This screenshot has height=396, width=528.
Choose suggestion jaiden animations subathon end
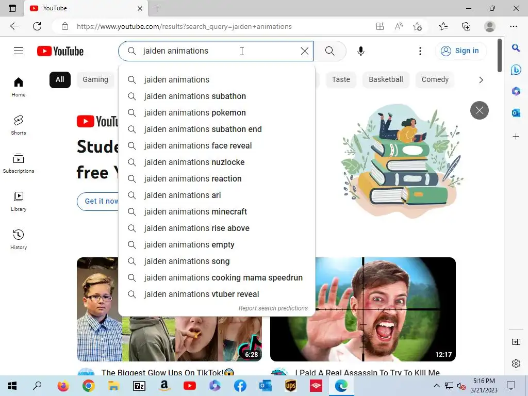point(217,129)
